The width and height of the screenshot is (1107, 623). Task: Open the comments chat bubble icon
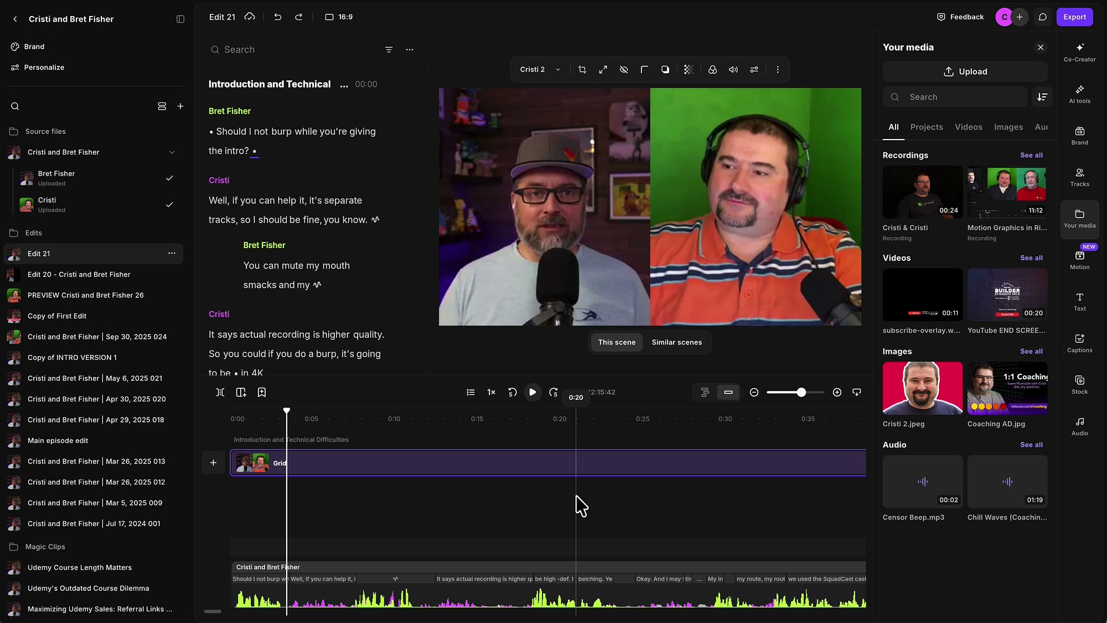pos(1042,17)
